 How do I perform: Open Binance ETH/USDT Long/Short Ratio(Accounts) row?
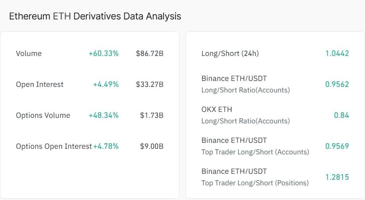245,84
